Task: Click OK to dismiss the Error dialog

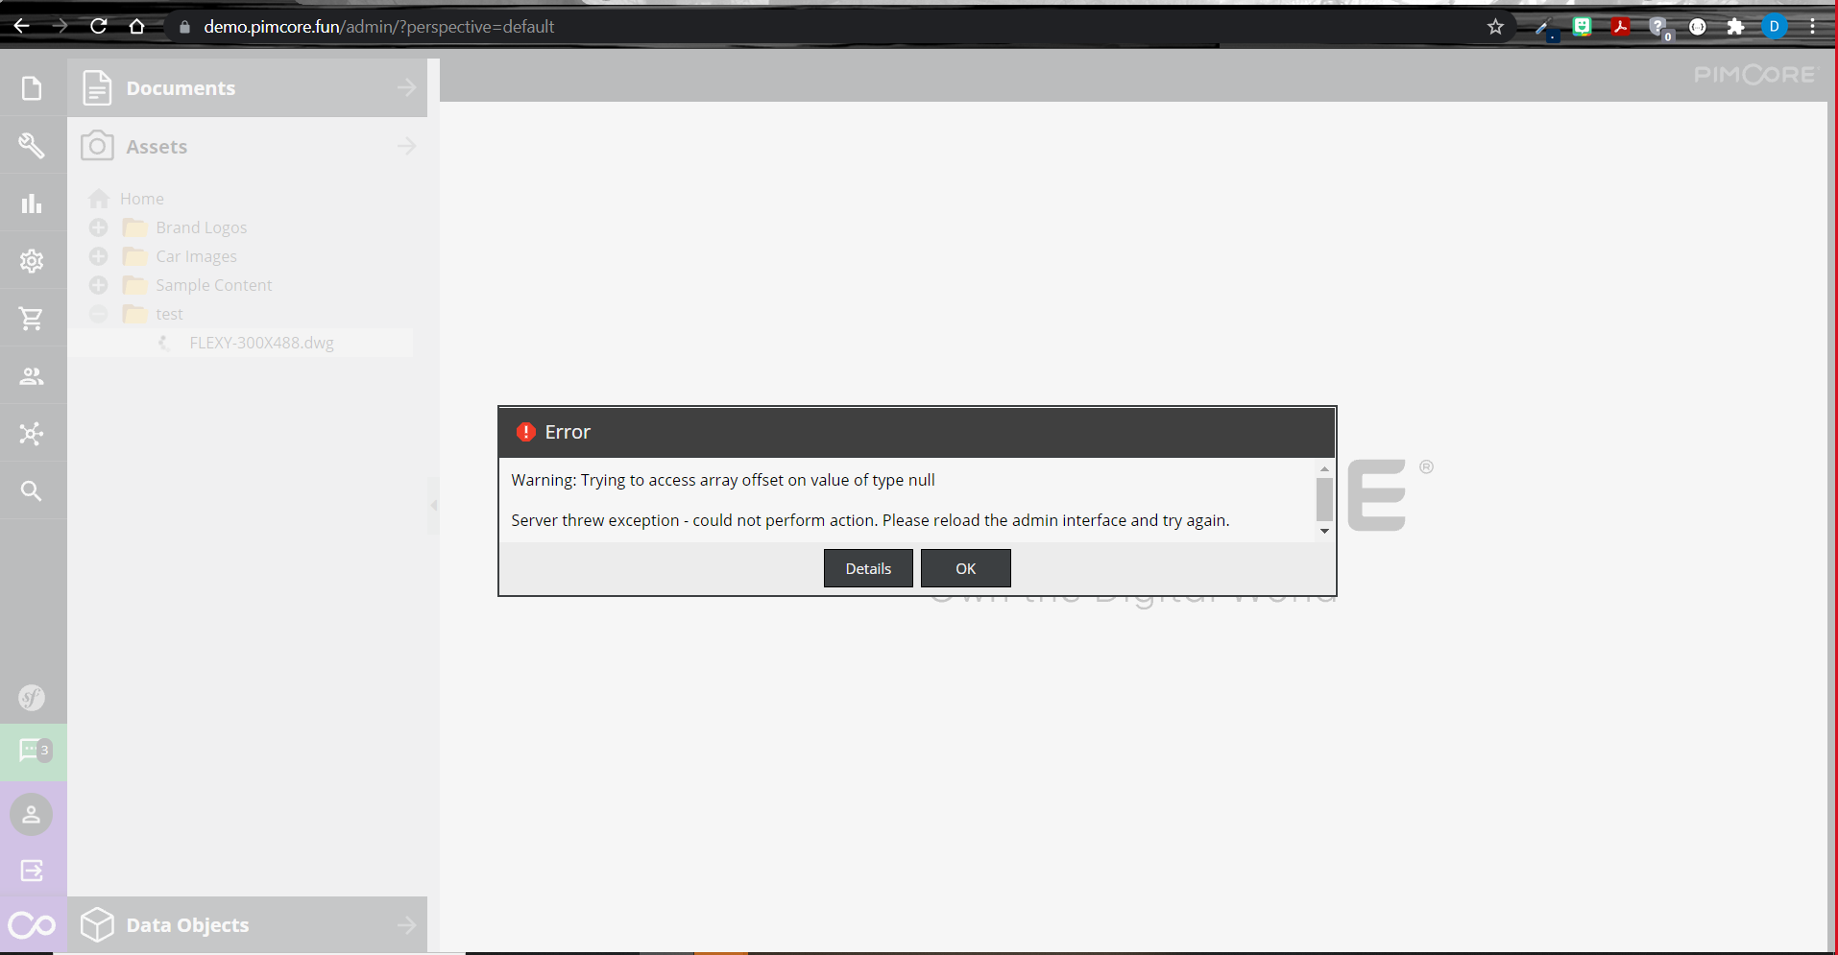Action: [x=965, y=568]
